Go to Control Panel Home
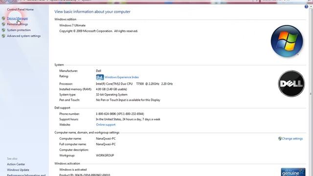 click(x=21, y=9)
